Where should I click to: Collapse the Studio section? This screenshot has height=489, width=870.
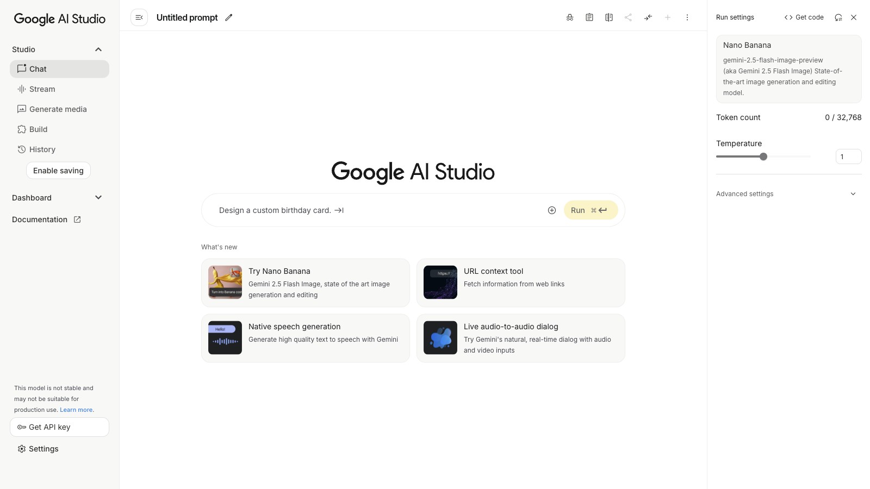tap(98, 49)
